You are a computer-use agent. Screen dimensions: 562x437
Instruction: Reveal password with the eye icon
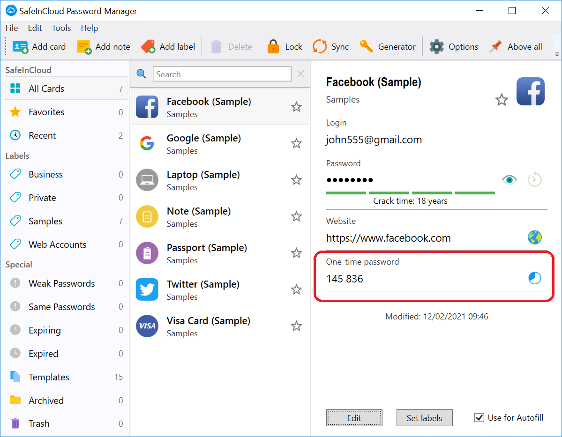click(510, 179)
